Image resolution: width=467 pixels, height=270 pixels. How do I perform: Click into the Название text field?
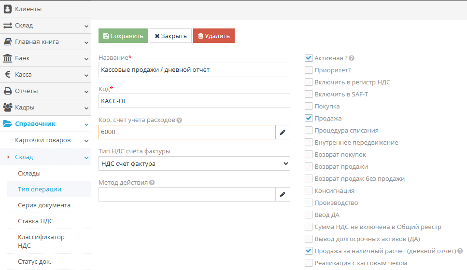[x=194, y=70]
